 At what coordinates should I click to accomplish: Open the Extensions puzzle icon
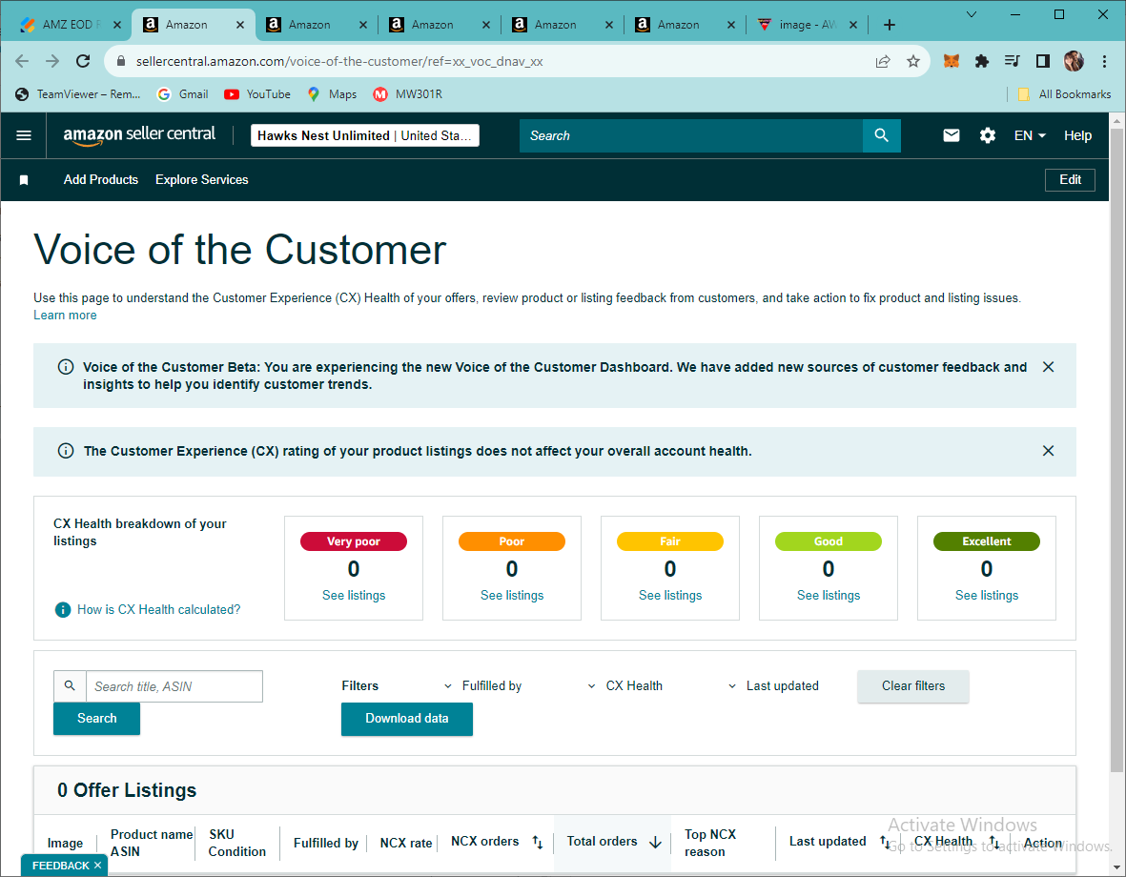click(982, 61)
